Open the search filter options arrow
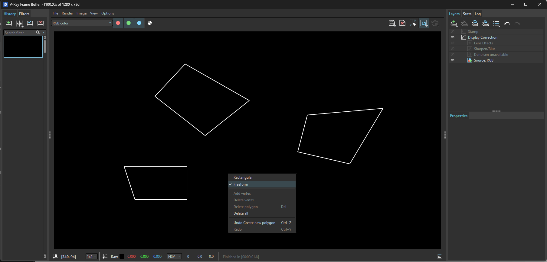 [44, 32]
